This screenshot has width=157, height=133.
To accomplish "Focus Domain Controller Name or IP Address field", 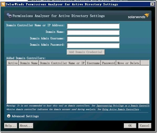I will point(93,26).
